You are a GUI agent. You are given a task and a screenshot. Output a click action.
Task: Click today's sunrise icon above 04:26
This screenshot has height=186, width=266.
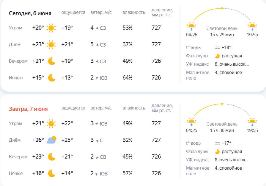[191, 26]
